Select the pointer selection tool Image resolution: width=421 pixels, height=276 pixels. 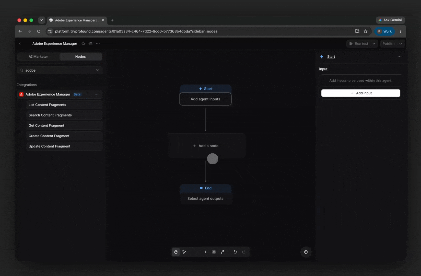[184, 252]
